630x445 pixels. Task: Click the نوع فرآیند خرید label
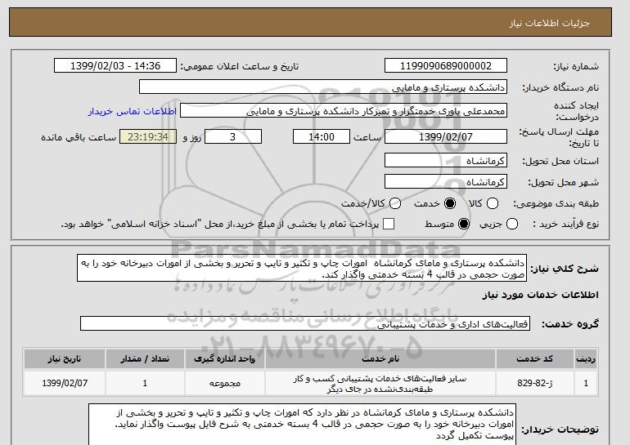click(x=565, y=224)
